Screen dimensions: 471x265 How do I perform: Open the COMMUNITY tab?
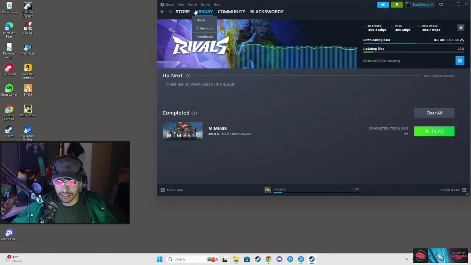click(x=231, y=12)
